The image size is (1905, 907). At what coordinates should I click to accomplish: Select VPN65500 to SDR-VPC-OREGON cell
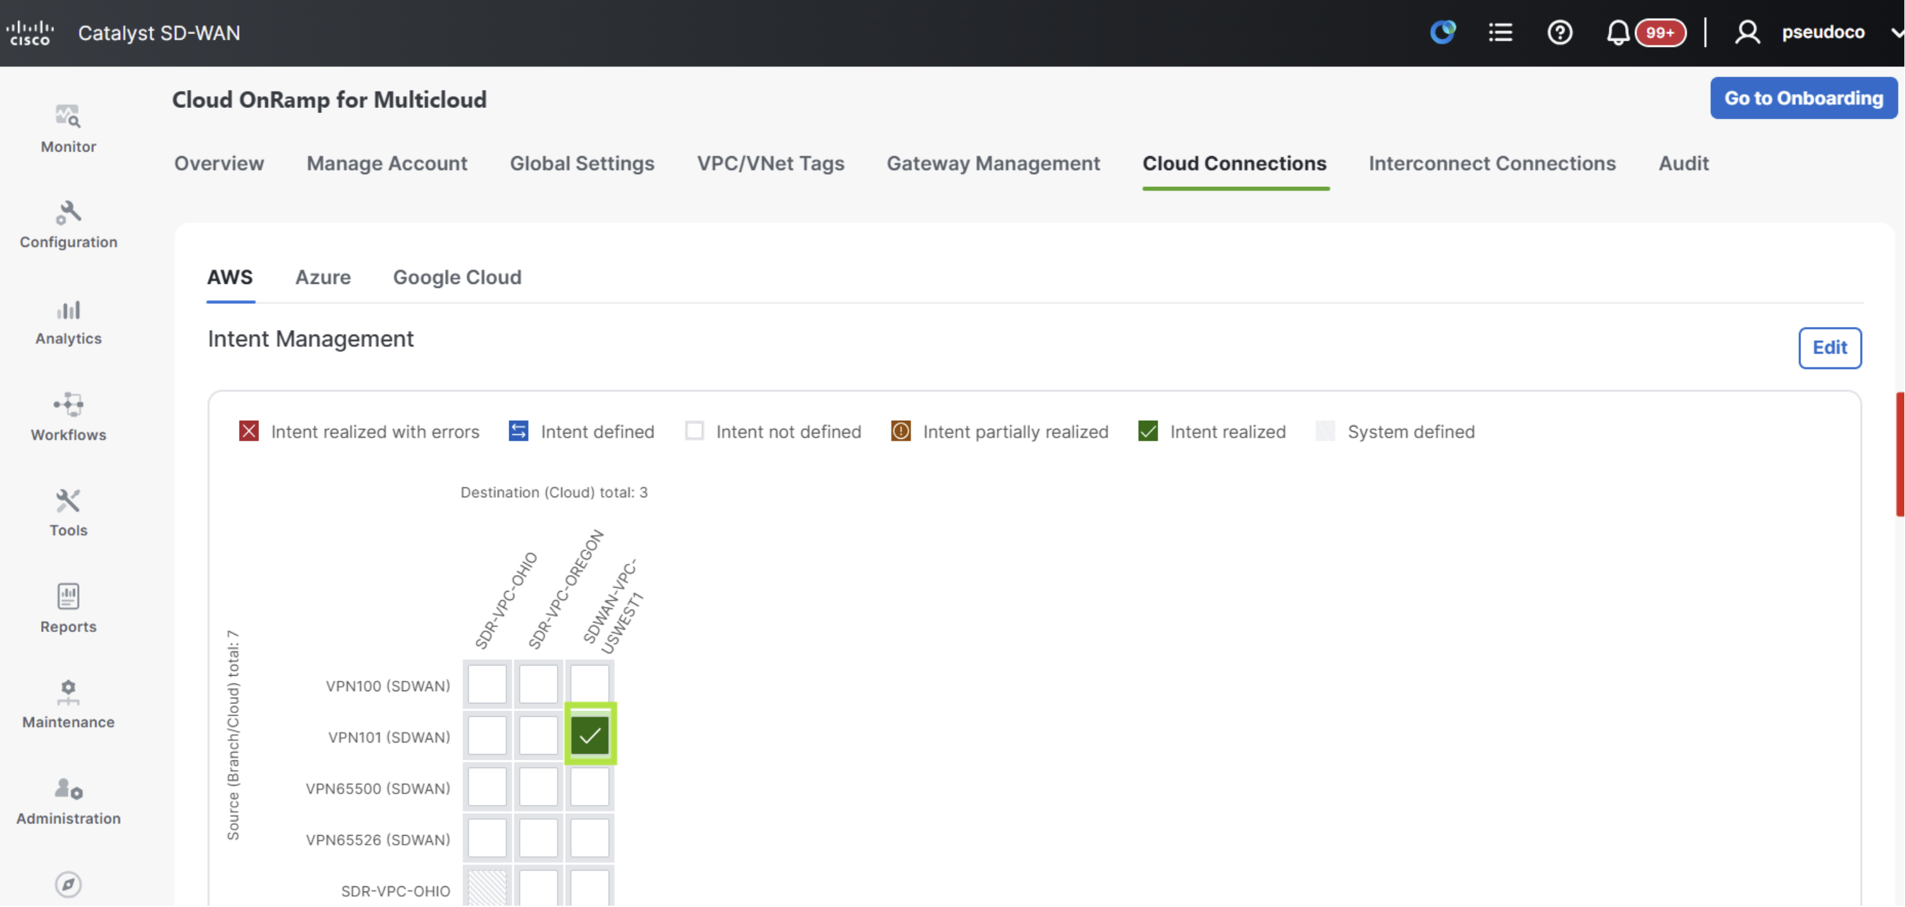[x=538, y=787]
